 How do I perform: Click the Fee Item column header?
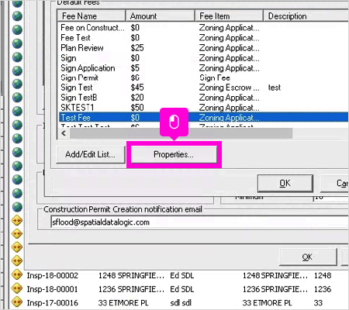[x=229, y=16]
